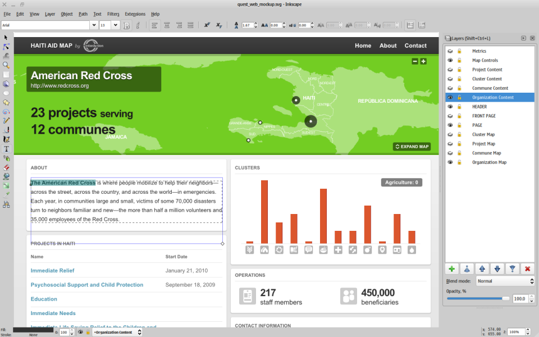Create a new layer with the plus button
This screenshot has height=337, width=539.
(x=452, y=268)
